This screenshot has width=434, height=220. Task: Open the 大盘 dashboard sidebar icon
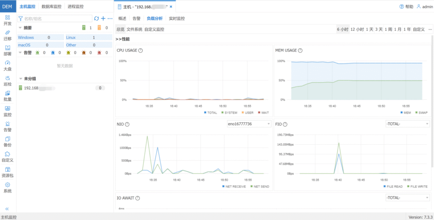[x=8, y=66]
